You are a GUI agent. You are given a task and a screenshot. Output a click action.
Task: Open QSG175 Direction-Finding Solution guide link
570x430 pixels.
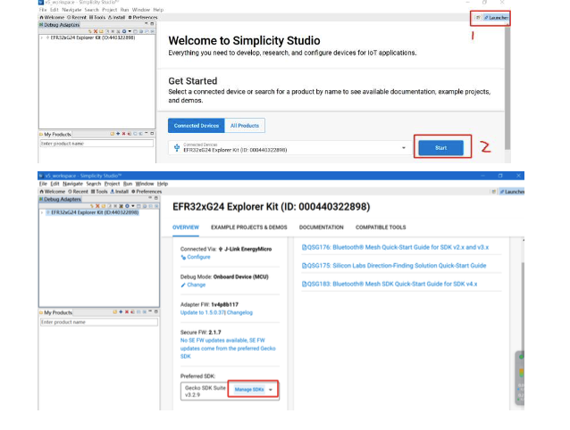(x=394, y=266)
